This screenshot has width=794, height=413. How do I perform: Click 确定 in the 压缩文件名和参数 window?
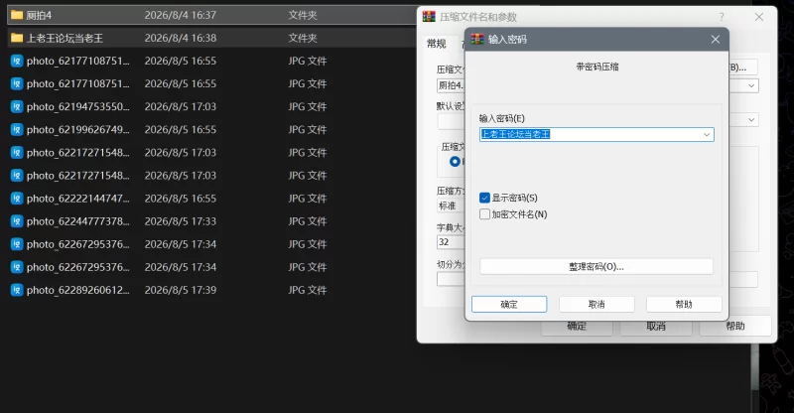(x=577, y=326)
